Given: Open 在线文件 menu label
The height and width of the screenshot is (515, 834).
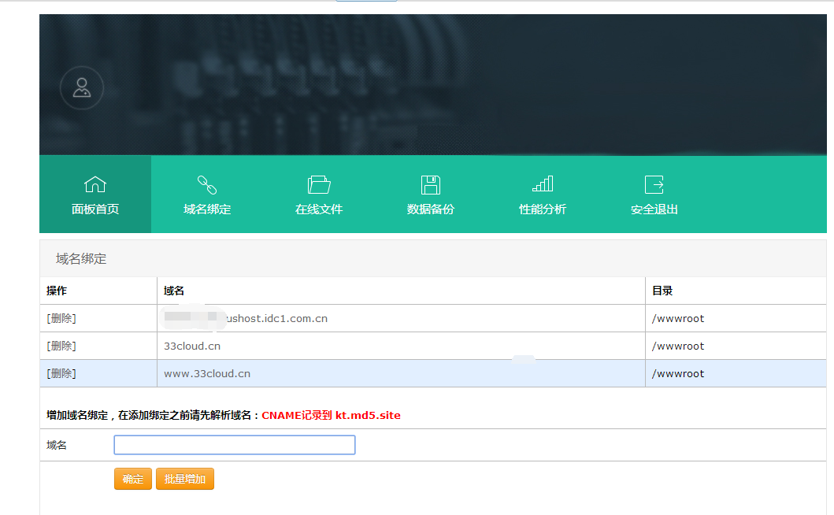Looking at the screenshot, I should tap(319, 209).
